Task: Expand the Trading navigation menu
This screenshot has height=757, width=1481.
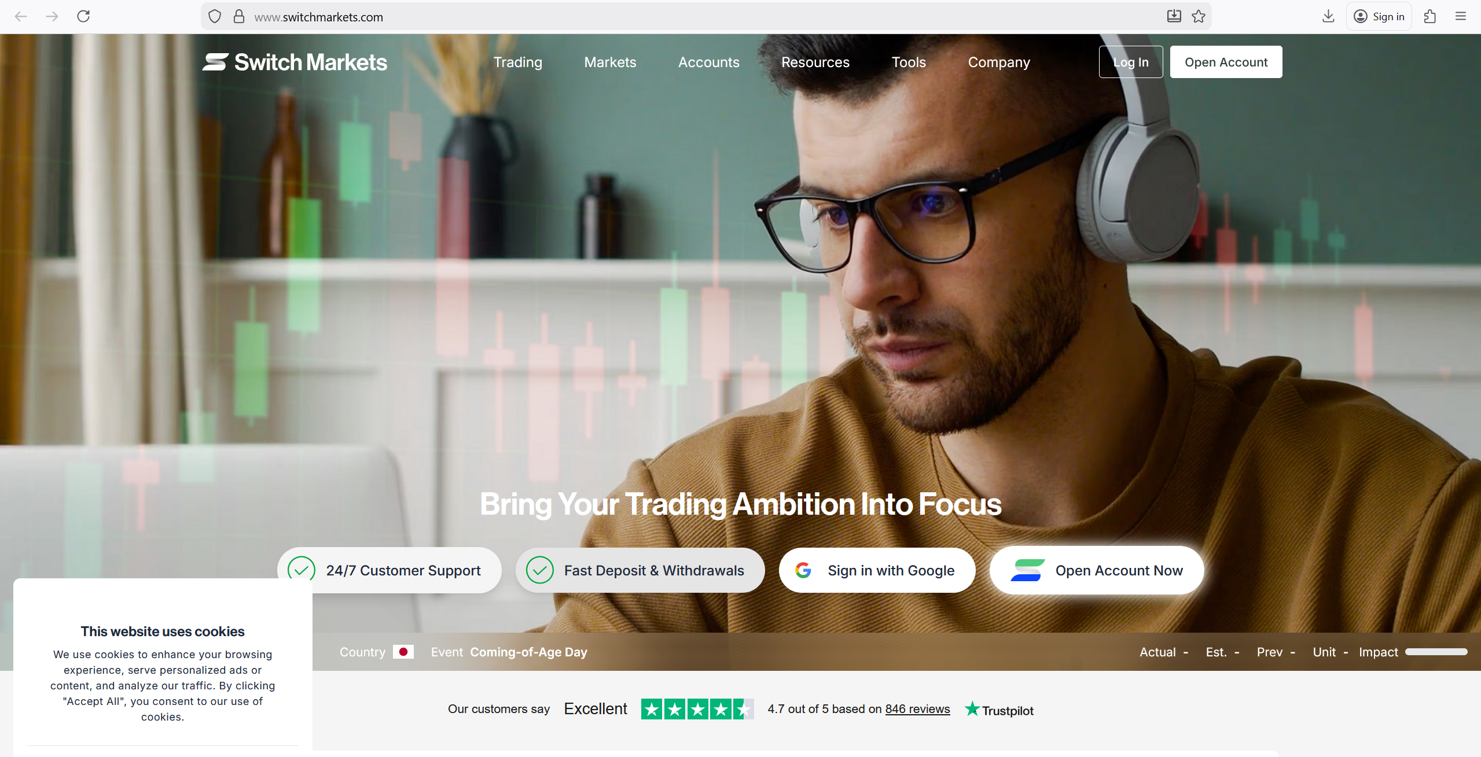Action: tap(518, 62)
